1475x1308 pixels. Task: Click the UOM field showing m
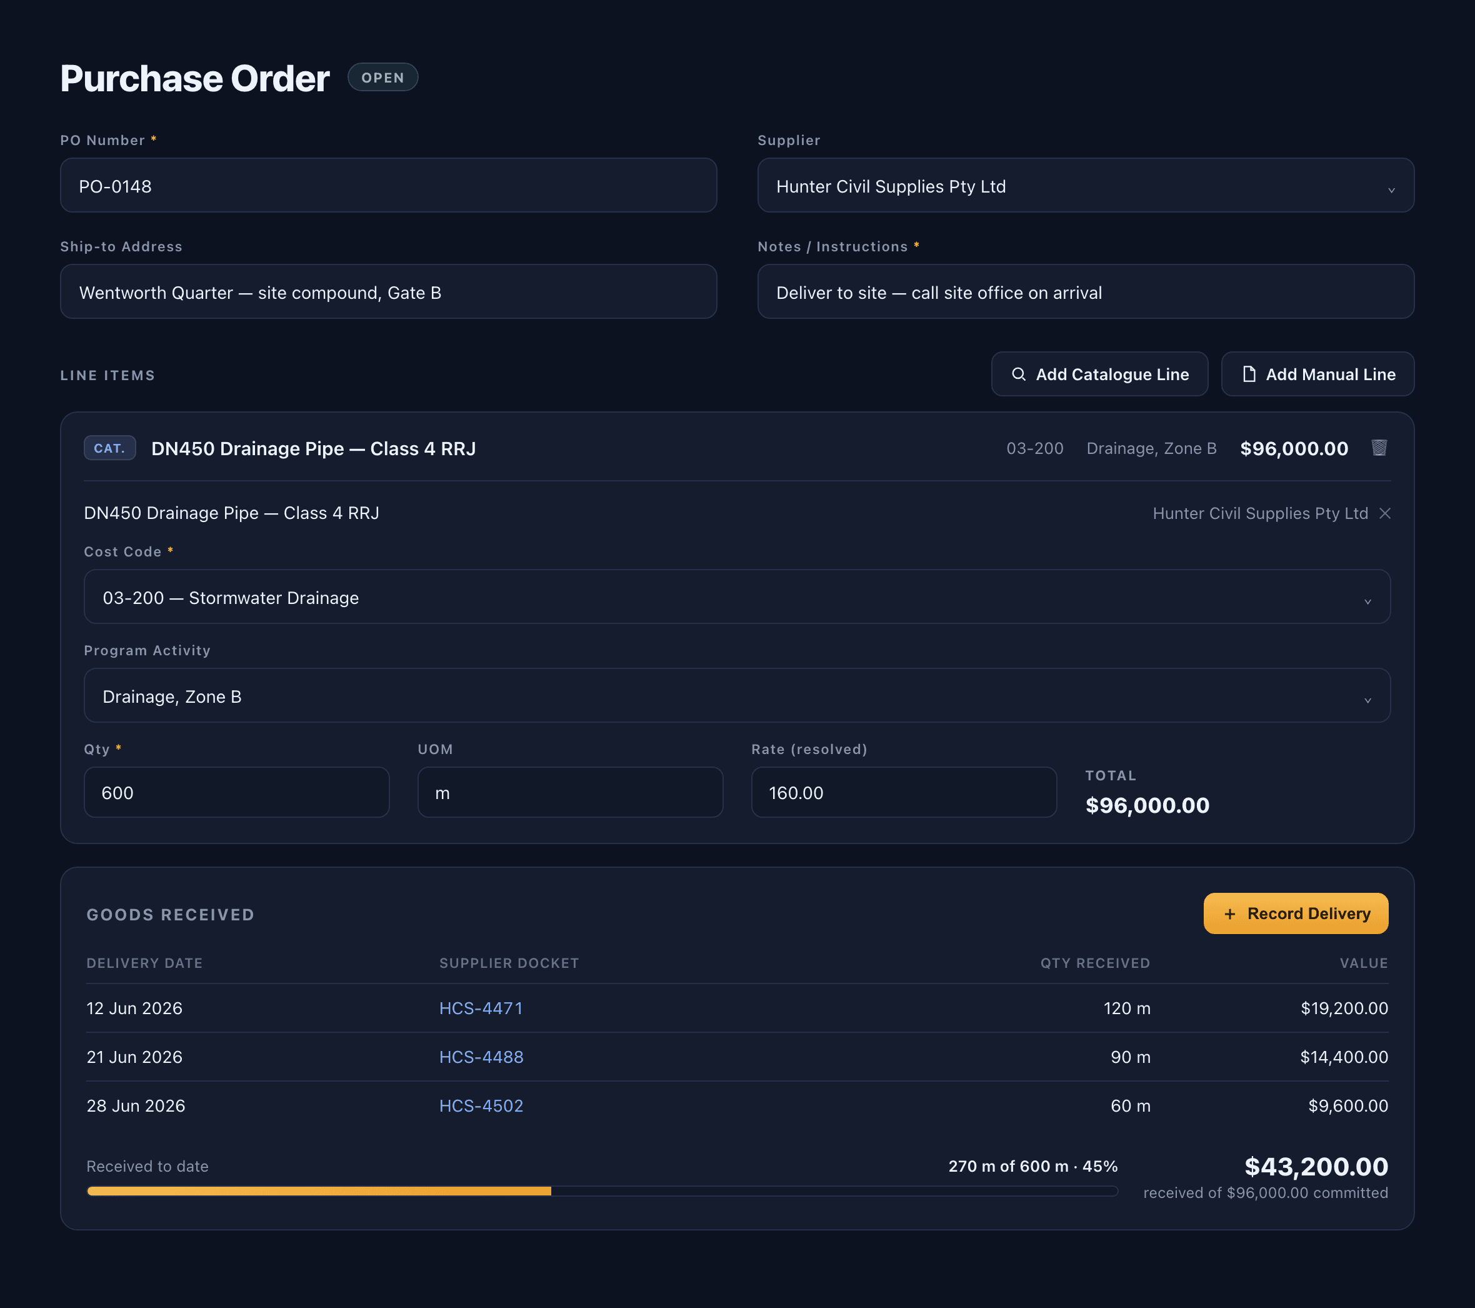pyautogui.click(x=570, y=793)
